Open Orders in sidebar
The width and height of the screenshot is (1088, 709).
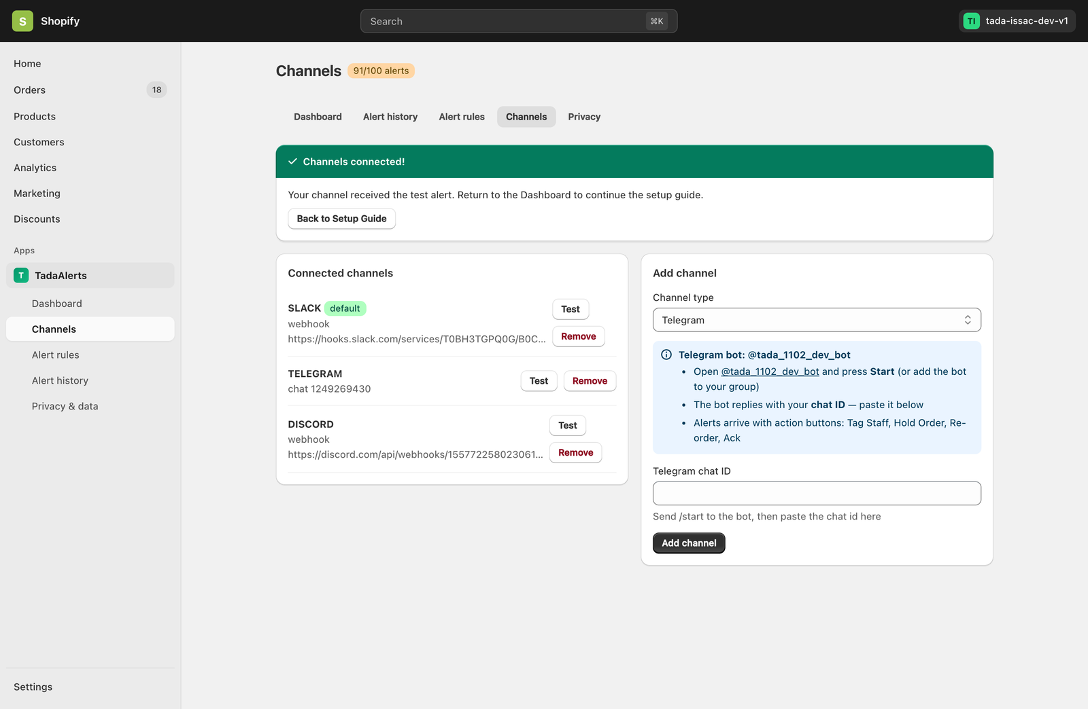click(90, 90)
